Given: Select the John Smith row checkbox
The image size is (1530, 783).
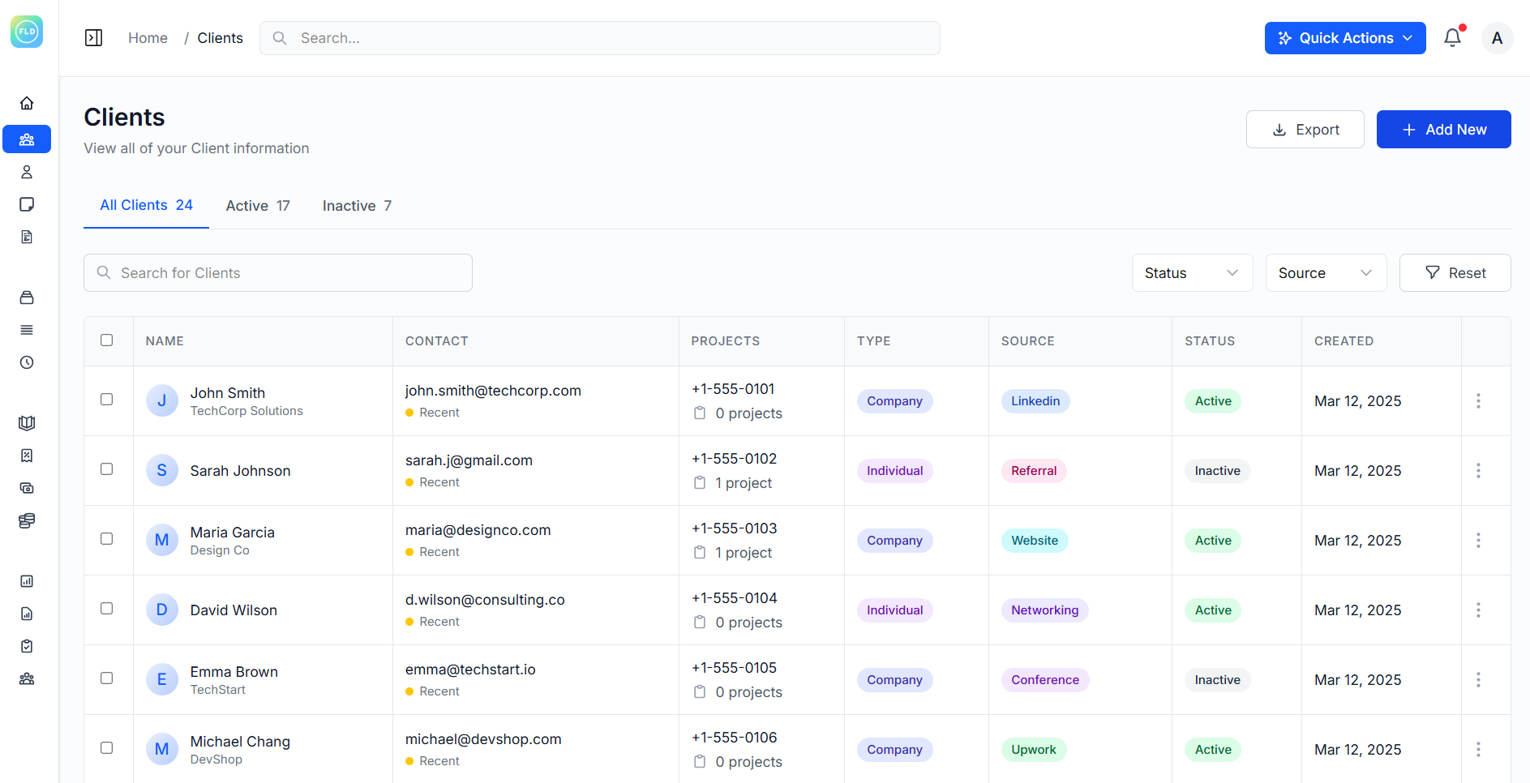Looking at the screenshot, I should (107, 400).
